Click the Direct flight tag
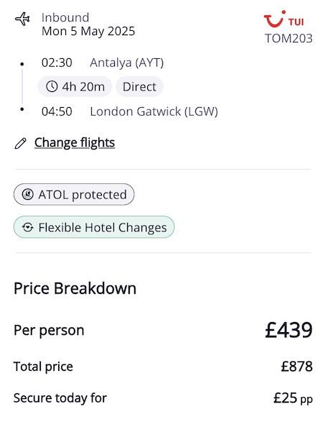 point(139,87)
